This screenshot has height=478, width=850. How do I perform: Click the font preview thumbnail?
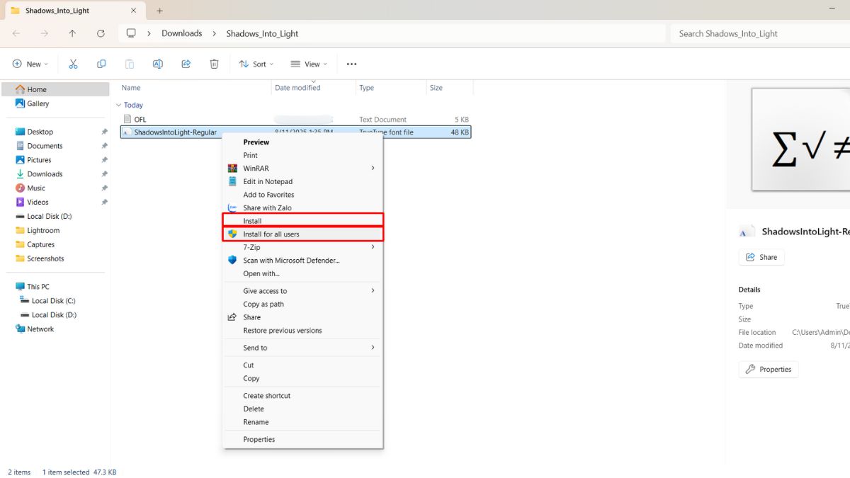(800, 140)
